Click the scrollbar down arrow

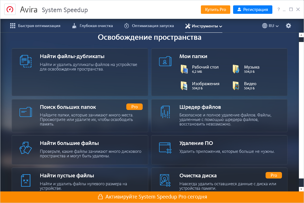click(x=301, y=189)
